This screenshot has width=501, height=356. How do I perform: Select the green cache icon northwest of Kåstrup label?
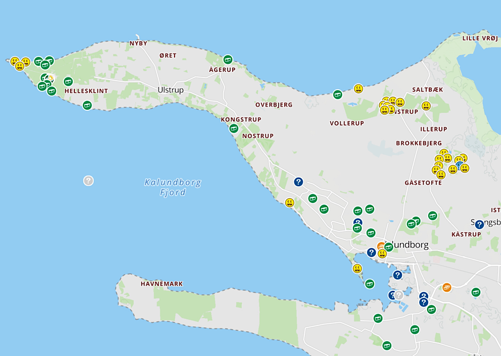[x=432, y=216]
